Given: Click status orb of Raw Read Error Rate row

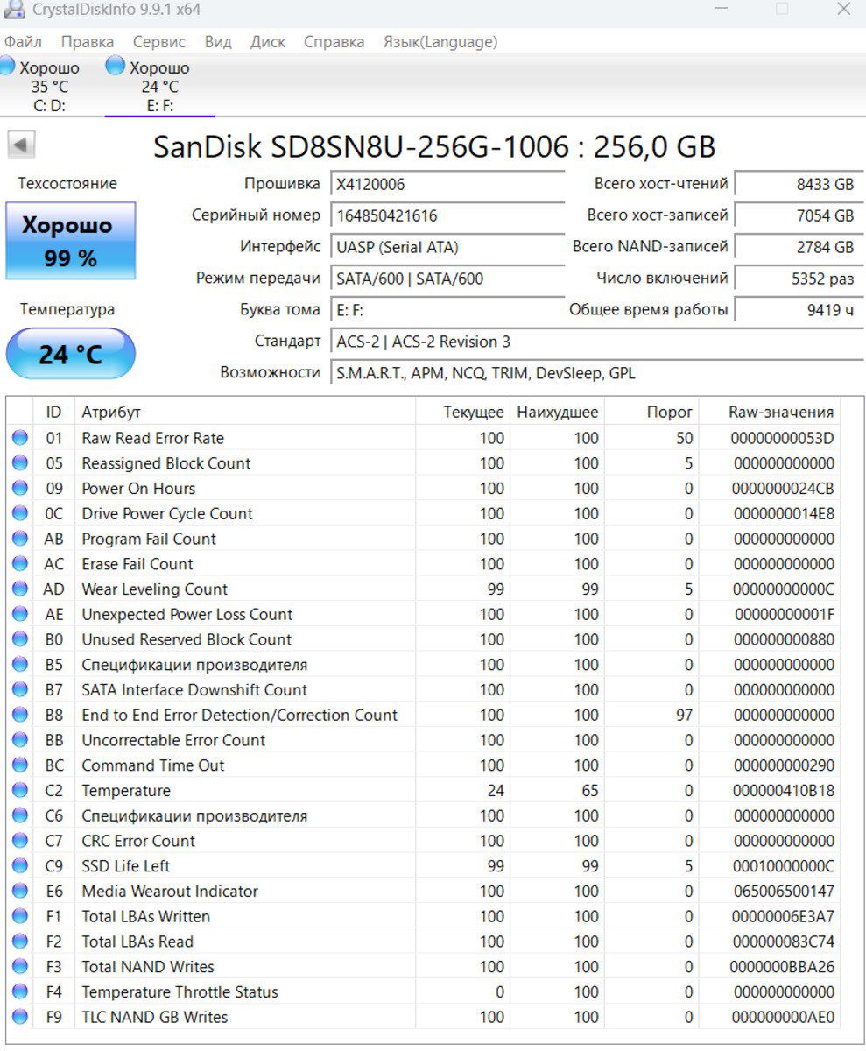Looking at the screenshot, I should coord(20,438).
